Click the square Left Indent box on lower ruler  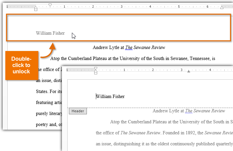[96, 73]
